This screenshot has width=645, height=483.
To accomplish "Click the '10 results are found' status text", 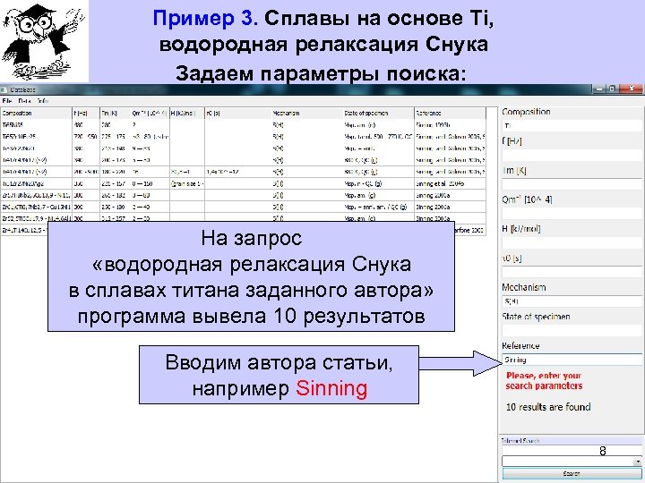I will coord(548,407).
